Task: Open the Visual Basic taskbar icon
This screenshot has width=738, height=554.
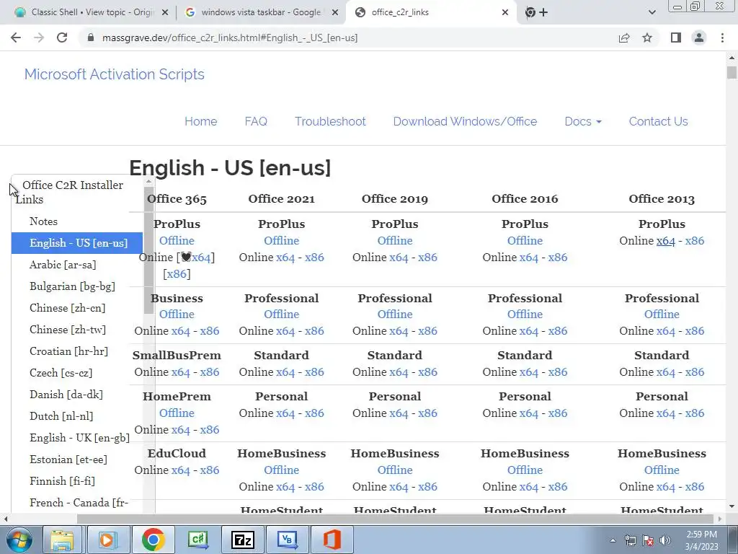Action: click(287, 540)
